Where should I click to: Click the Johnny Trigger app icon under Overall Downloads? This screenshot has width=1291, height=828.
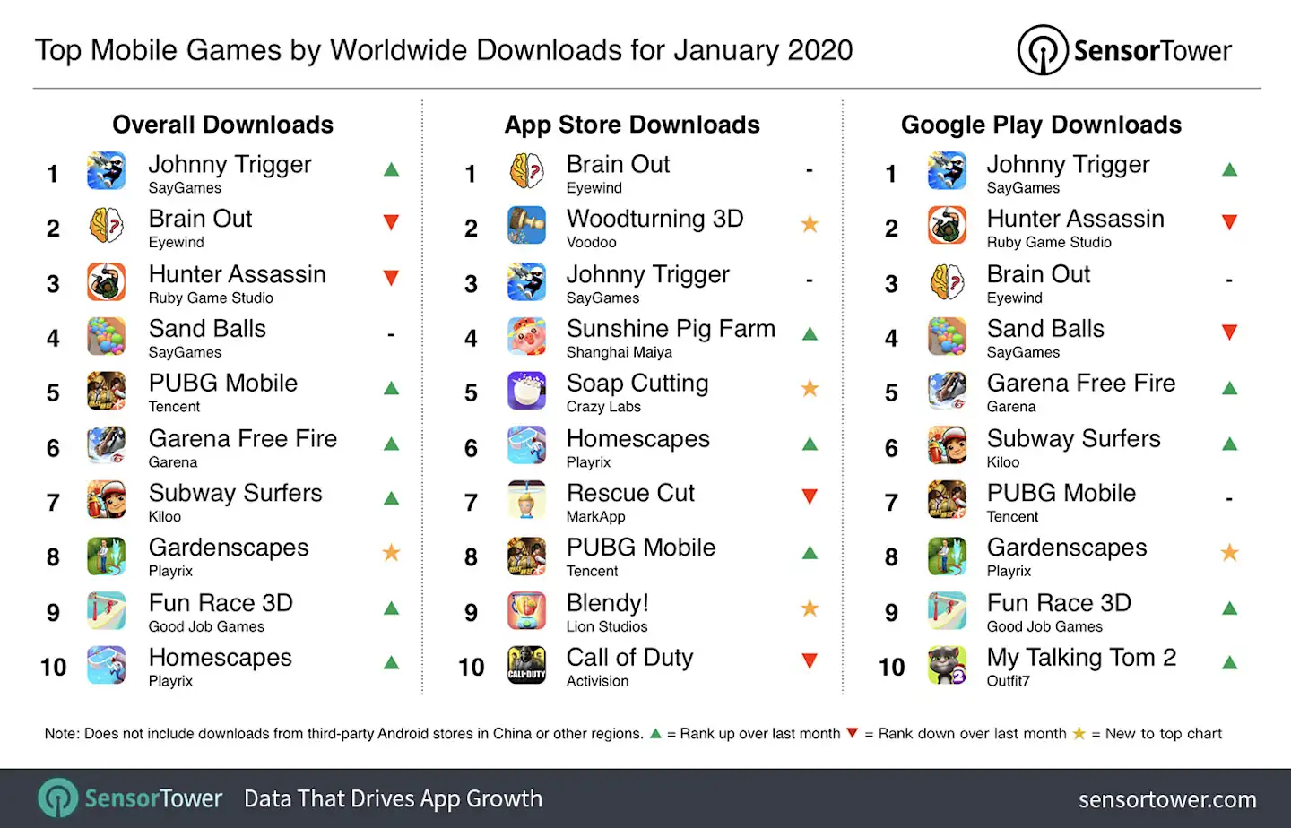coord(106,171)
